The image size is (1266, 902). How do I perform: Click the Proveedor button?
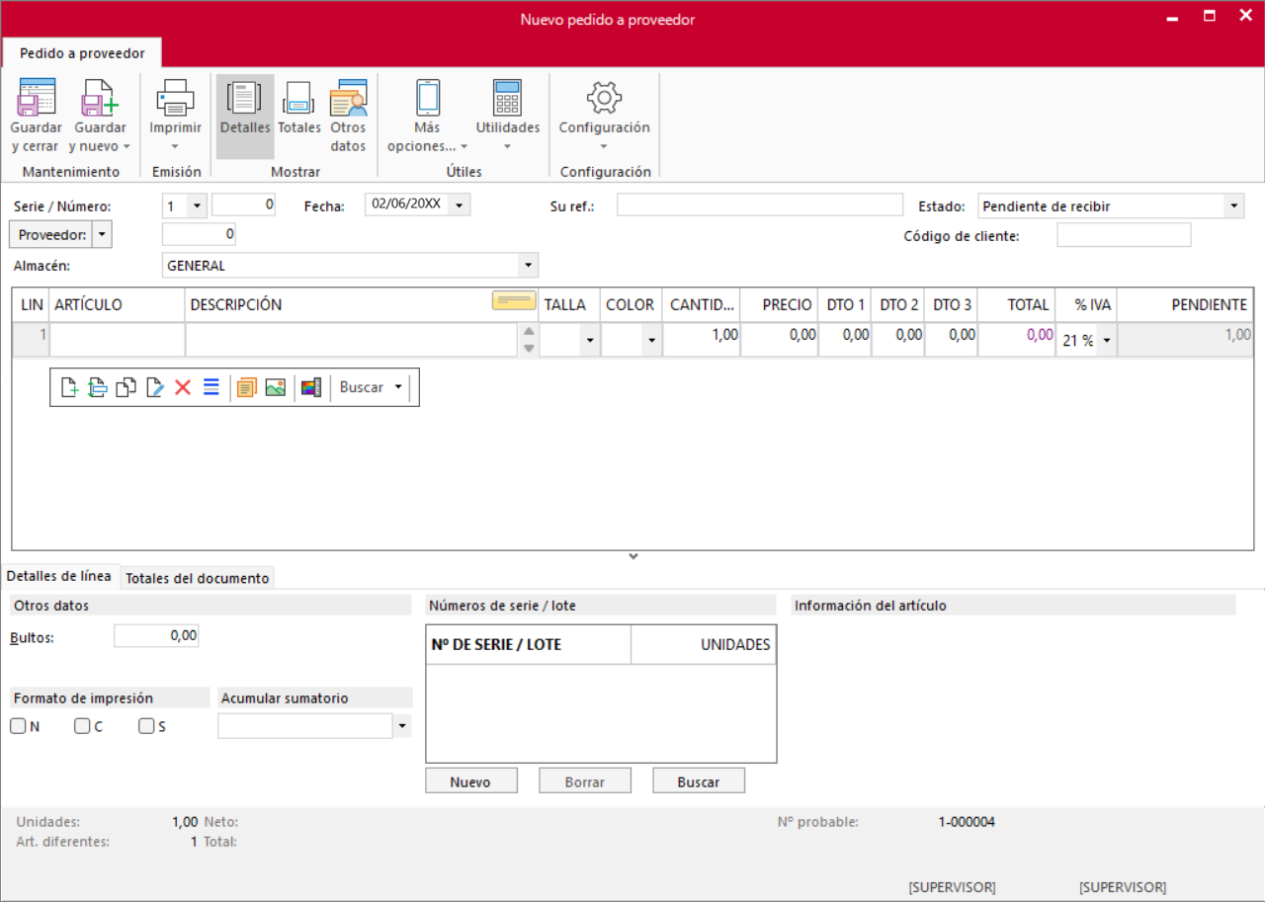[51, 235]
